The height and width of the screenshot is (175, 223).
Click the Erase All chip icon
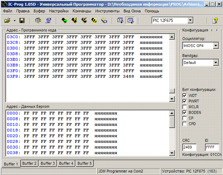(x=84, y=21)
